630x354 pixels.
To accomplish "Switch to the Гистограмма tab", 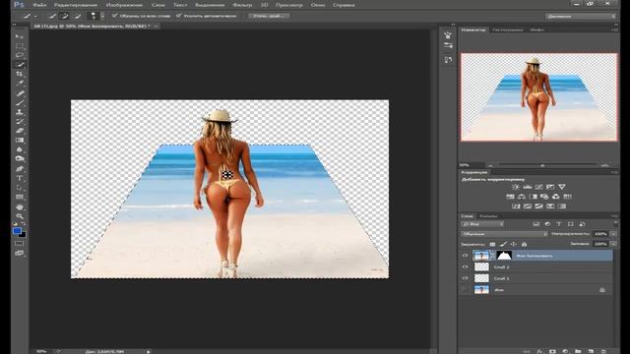I will pos(508,29).
